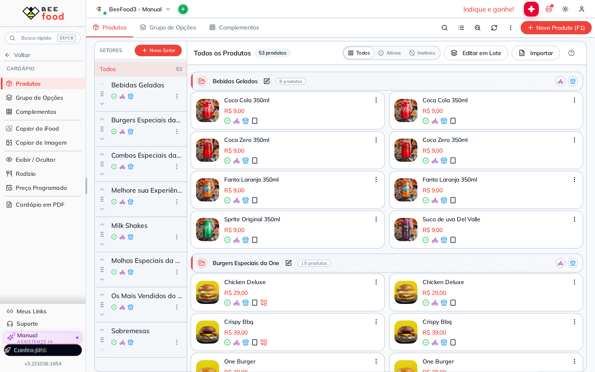The width and height of the screenshot is (595, 372).
Task: Toggle active status of Suco de uva Del Valle
Action: [x=426, y=240]
